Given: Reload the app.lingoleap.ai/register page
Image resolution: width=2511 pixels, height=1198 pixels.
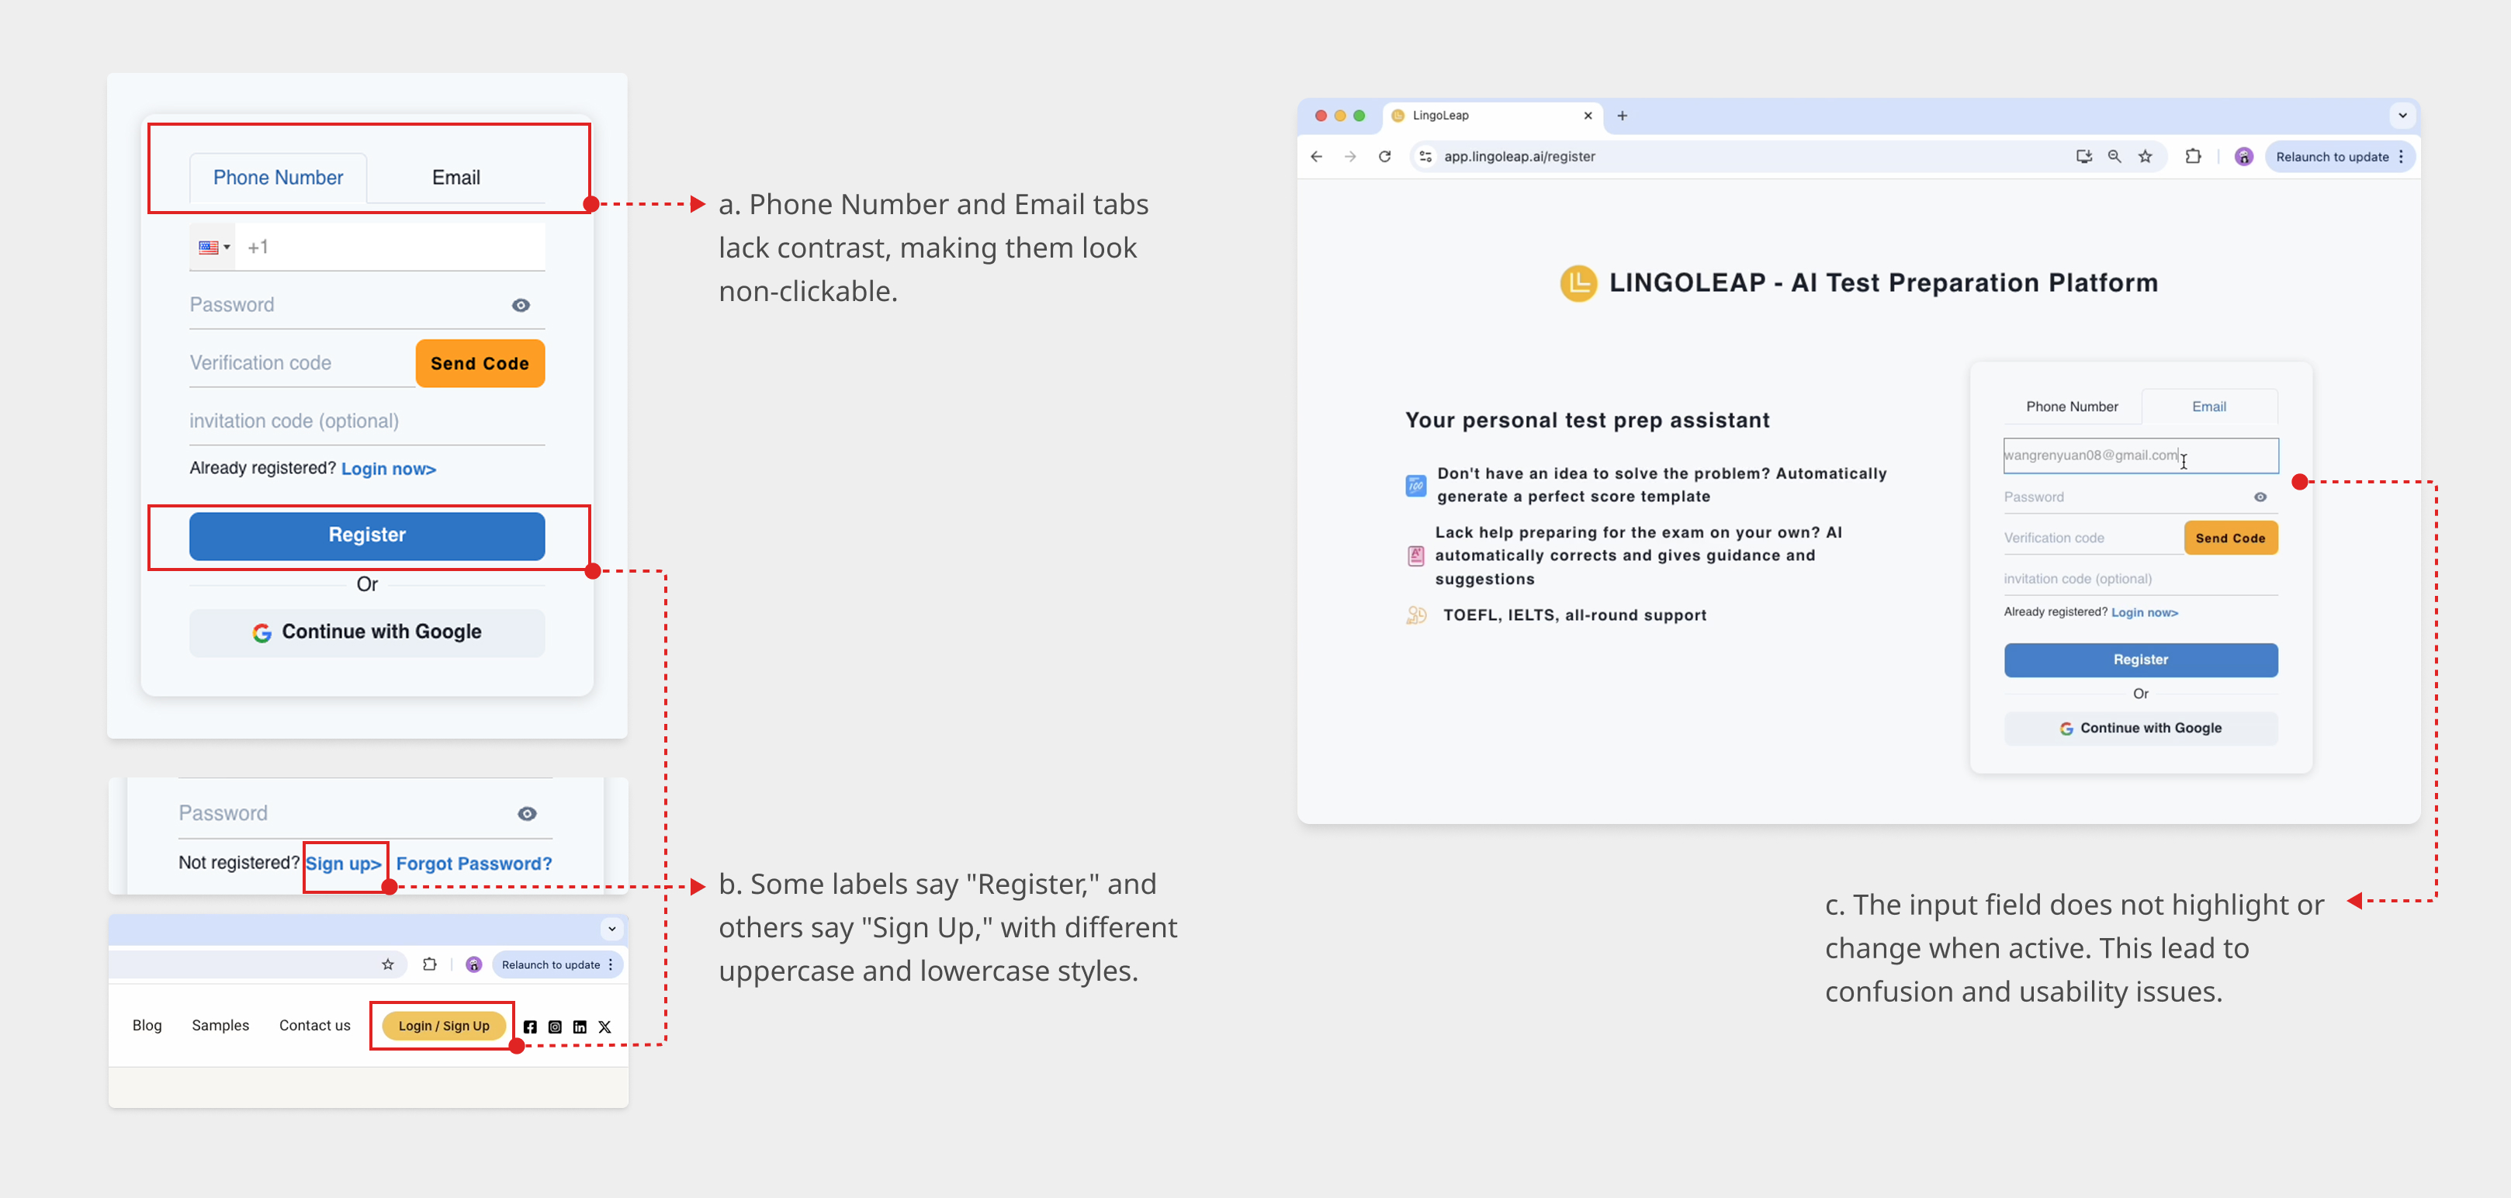Looking at the screenshot, I should tap(1384, 156).
